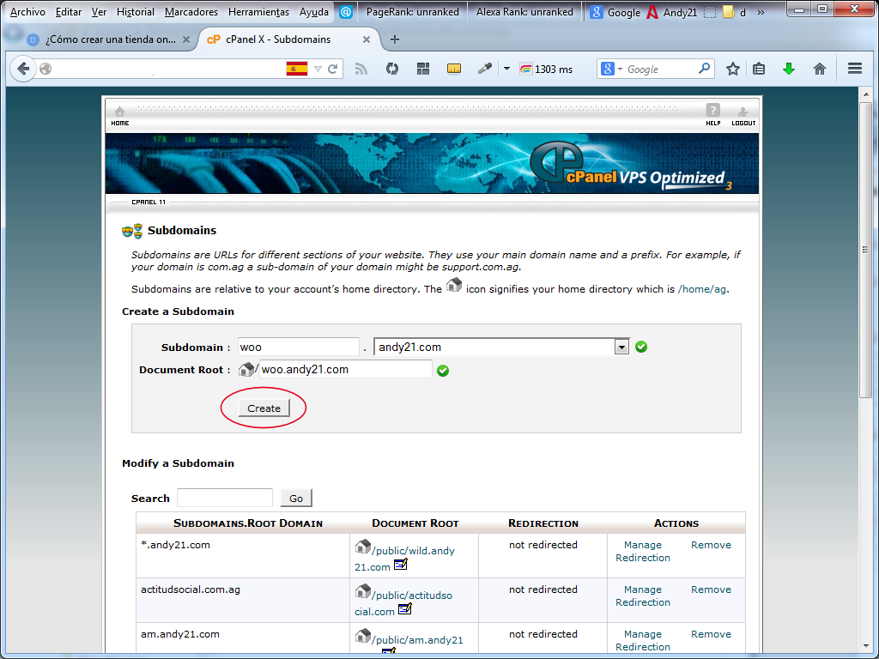Click edit icon for actitudsocial.com document root
This screenshot has width=879, height=659.
click(405, 608)
